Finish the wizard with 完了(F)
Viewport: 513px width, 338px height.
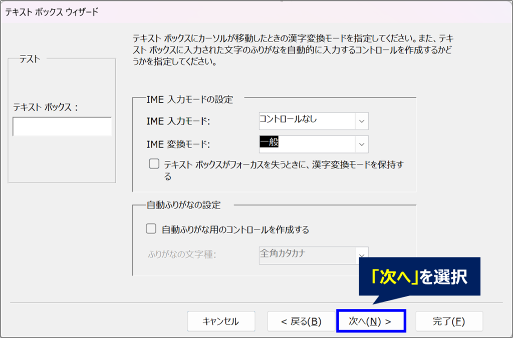(449, 321)
